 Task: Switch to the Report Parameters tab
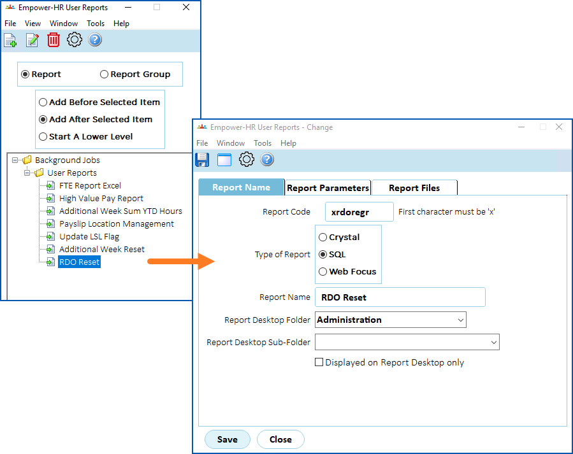328,188
